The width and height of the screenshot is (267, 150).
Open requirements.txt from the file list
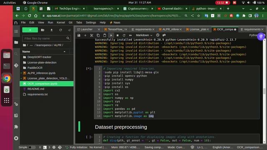[46, 94]
